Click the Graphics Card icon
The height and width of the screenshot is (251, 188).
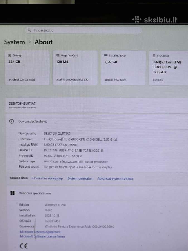(58, 55)
